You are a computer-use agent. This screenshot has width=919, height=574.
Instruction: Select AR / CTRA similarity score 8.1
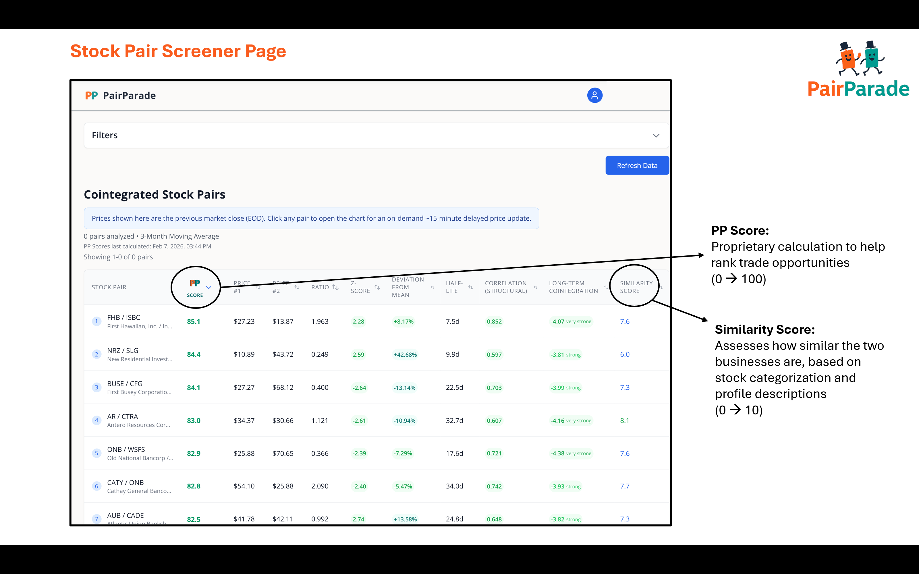pyautogui.click(x=624, y=420)
